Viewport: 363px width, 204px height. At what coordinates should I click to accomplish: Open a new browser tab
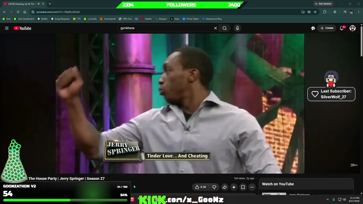coord(50,4)
